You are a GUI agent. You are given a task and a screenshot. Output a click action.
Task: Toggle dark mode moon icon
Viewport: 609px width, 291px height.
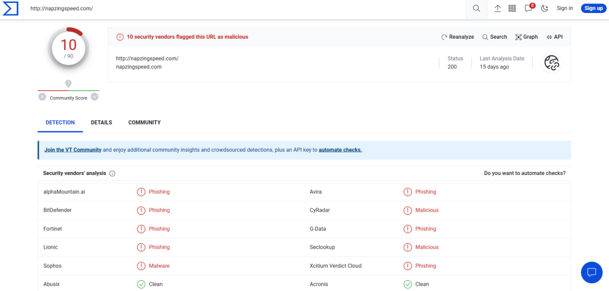pyautogui.click(x=545, y=8)
